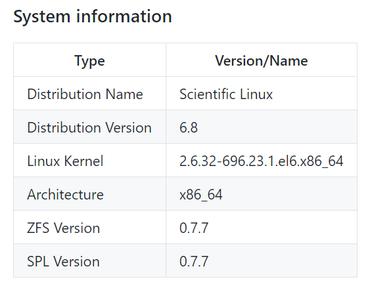
Task: Click the 2.6.32-696.23.1.el6.x86_64 kernel value
Action: (261, 161)
